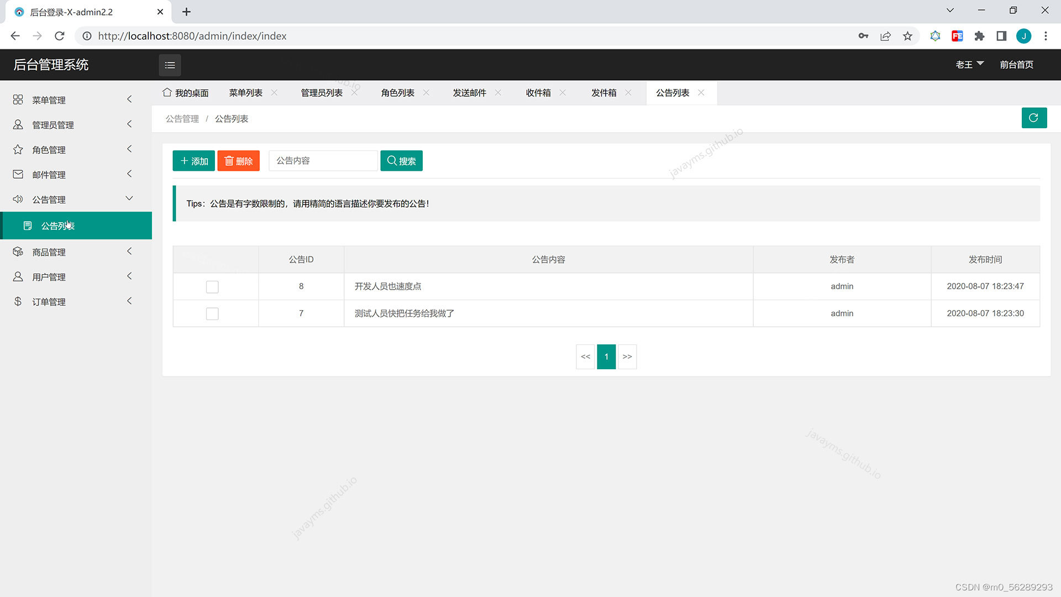This screenshot has width=1061, height=597.
Task: Go to next page with >> button
Action: pos(627,357)
